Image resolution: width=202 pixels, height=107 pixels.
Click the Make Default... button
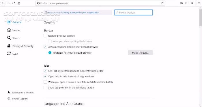[140, 53]
